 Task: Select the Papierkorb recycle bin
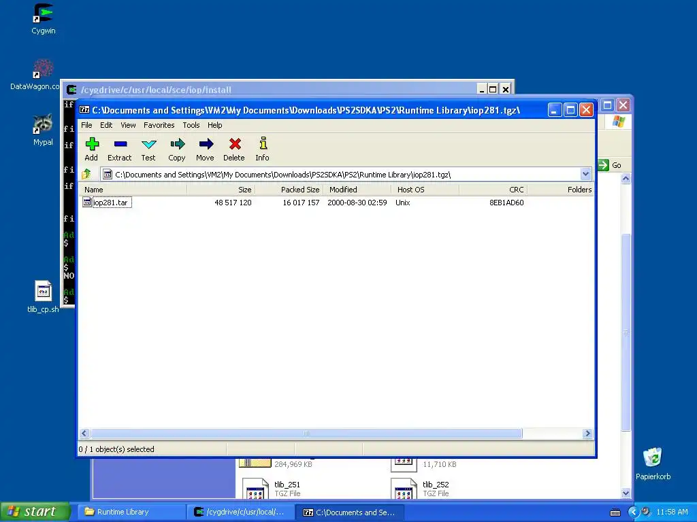click(653, 464)
